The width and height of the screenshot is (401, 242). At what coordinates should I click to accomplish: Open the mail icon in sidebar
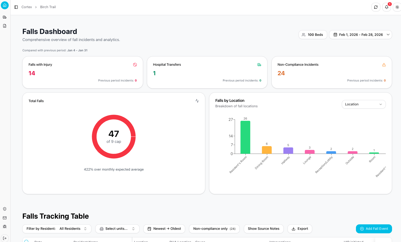(x=5, y=218)
